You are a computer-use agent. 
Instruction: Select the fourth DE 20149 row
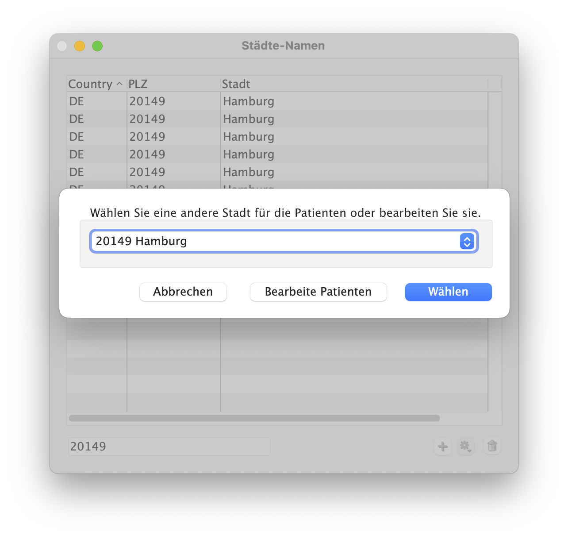pyautogui.click(x=277, y=154)
